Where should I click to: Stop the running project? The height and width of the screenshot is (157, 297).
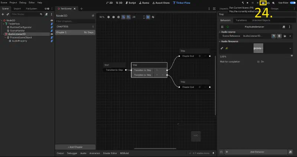pyautogui.click(x=258, y=3)
